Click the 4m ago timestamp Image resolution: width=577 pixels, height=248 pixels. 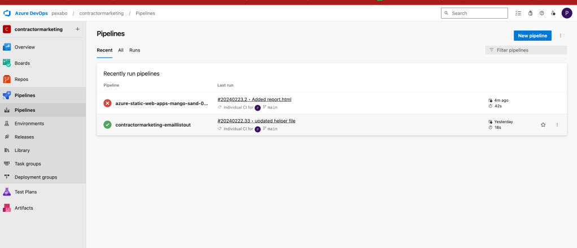[x=501, y=100]
